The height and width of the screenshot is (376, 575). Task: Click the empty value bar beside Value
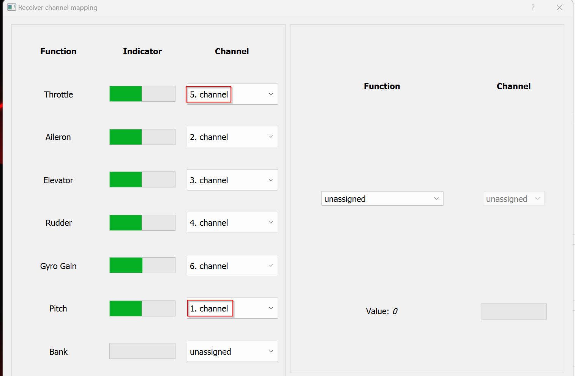click(513, 311)
